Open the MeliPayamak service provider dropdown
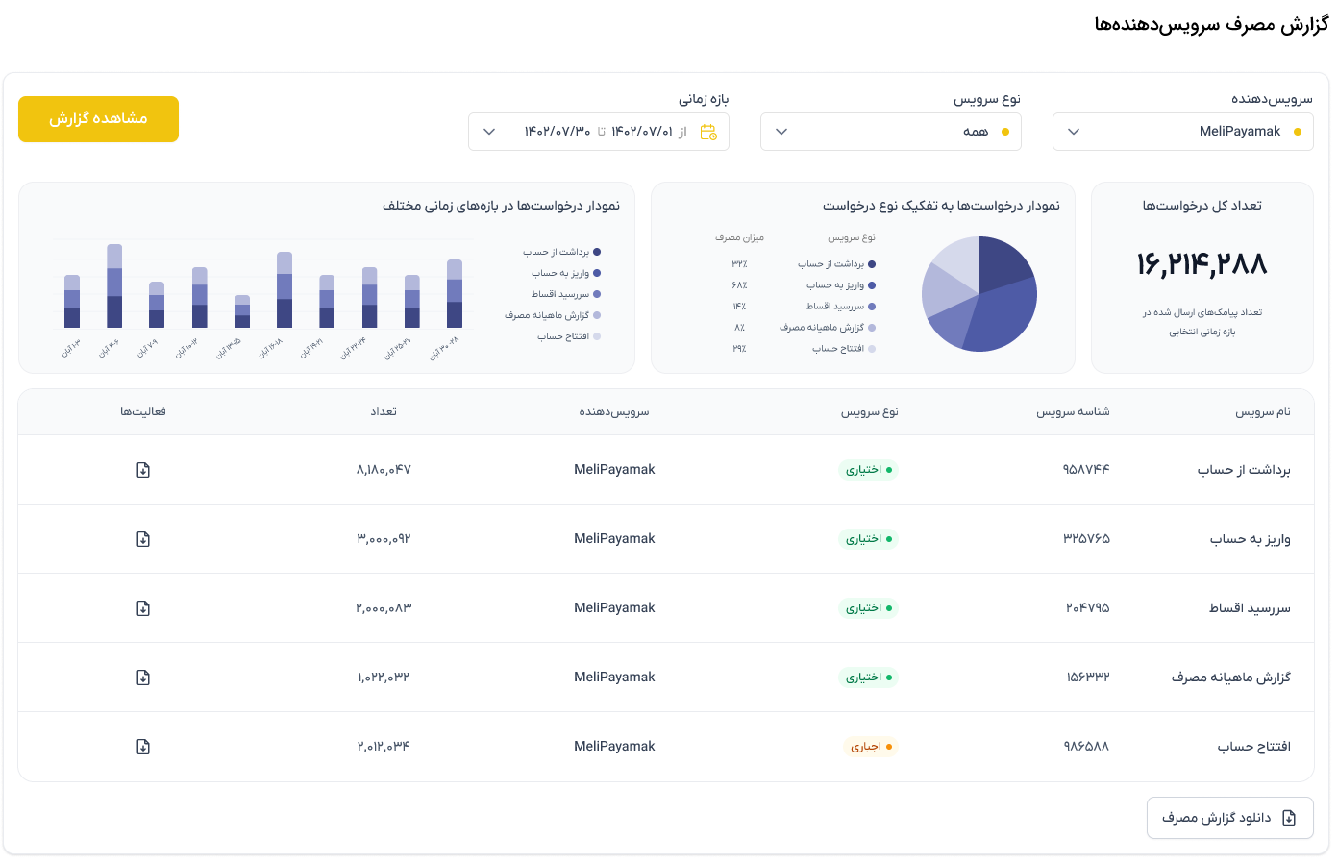This screenshot has height=863, width=1338. 1182,132
